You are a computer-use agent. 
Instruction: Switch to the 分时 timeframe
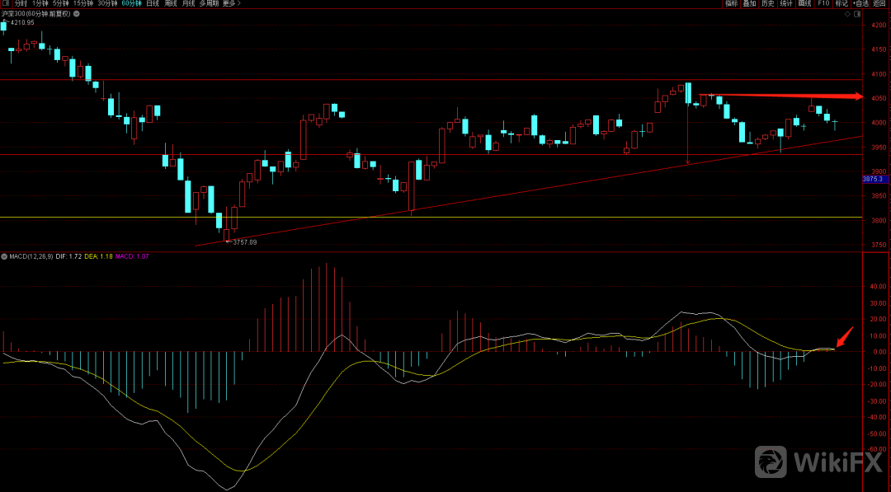coord(21,4)
